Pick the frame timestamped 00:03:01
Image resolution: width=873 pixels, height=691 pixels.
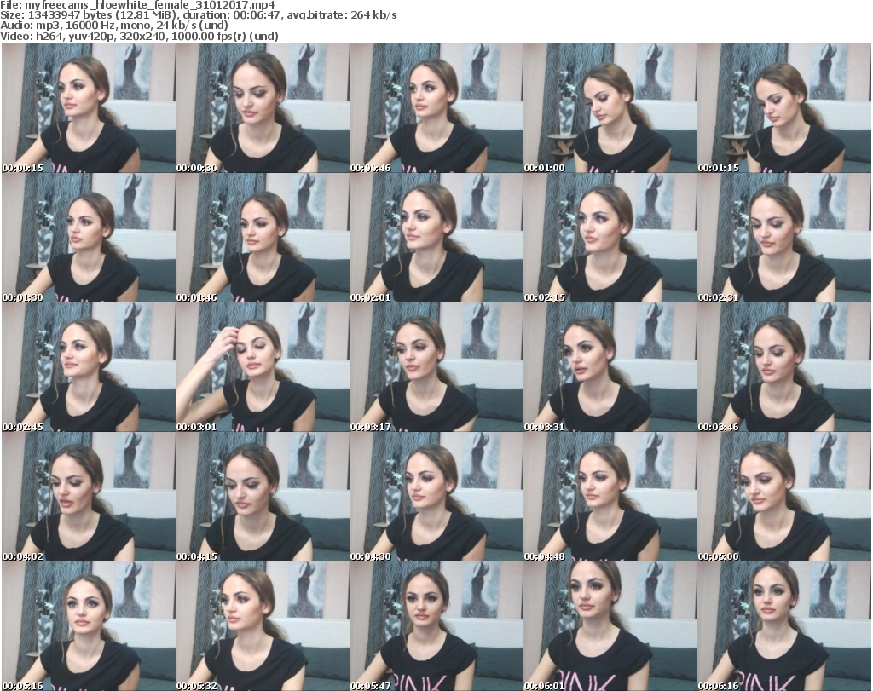[x=263, y=367]
